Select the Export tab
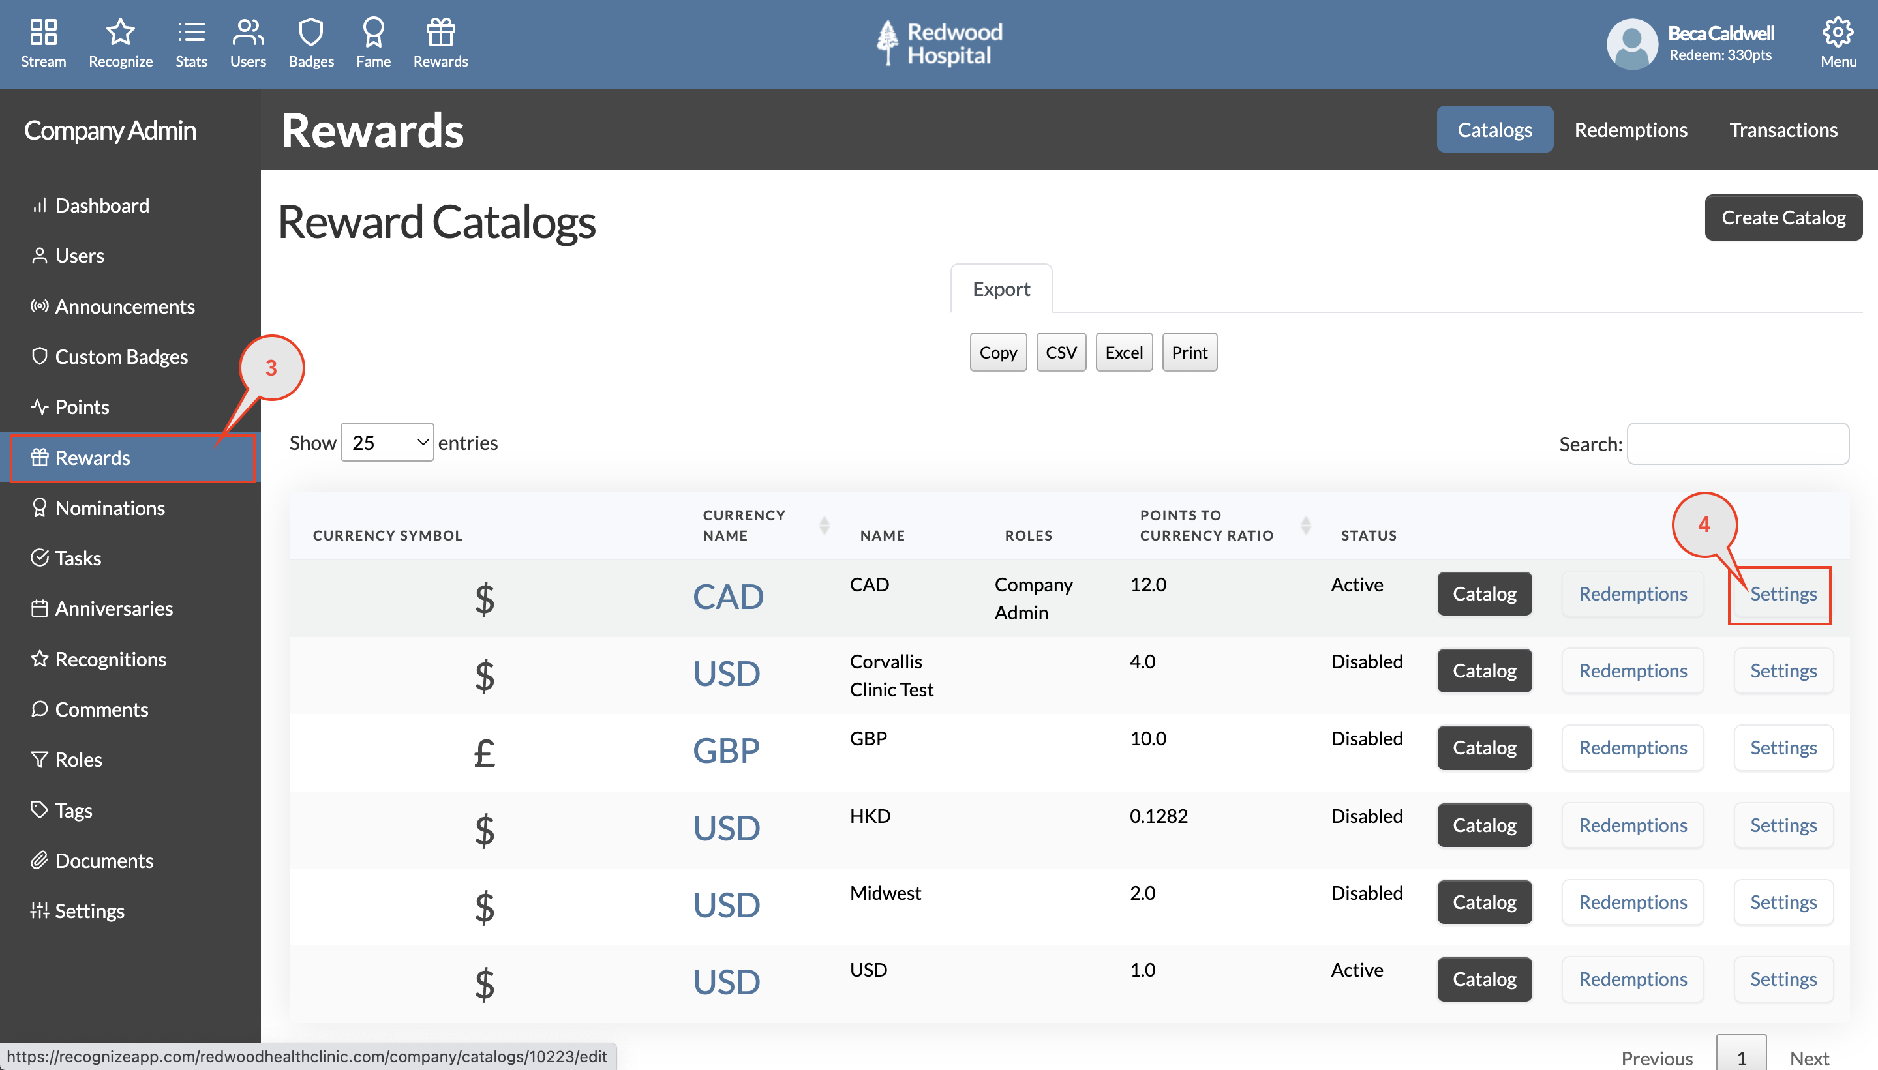 click(x=1001, y=288)
